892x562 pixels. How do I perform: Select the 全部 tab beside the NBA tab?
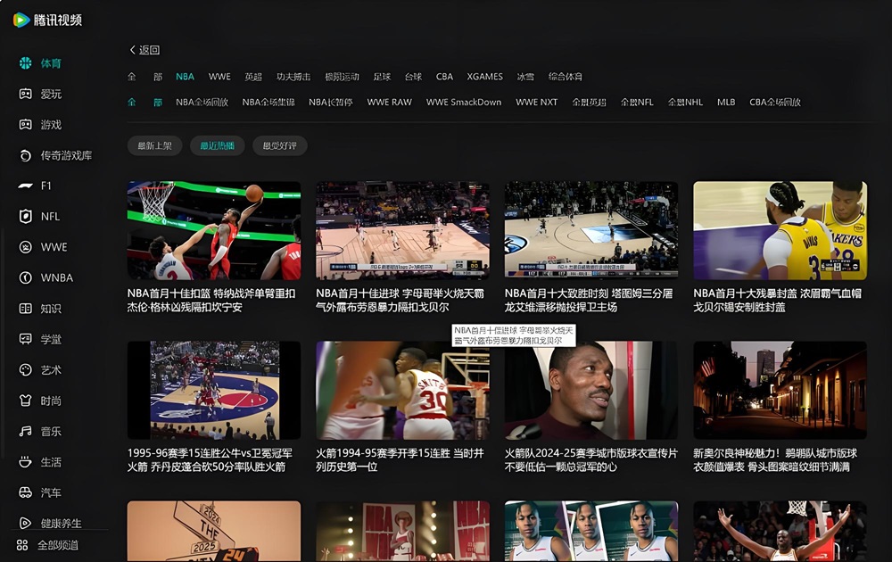pos(145,77)
